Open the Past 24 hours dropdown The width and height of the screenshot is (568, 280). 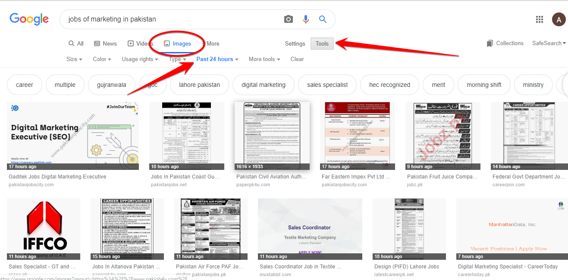tap(217, 59)
